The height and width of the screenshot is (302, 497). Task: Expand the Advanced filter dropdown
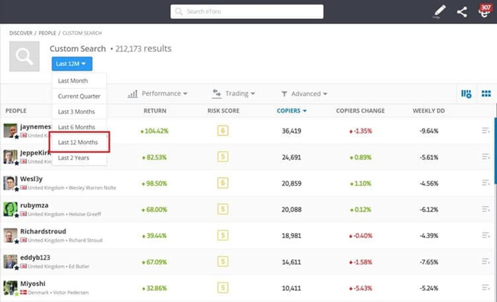(304, 94)
